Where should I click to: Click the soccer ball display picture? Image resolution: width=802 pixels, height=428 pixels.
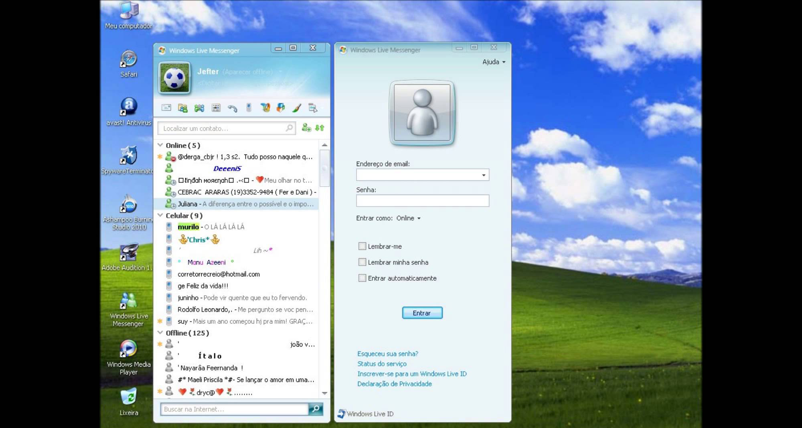174,77
